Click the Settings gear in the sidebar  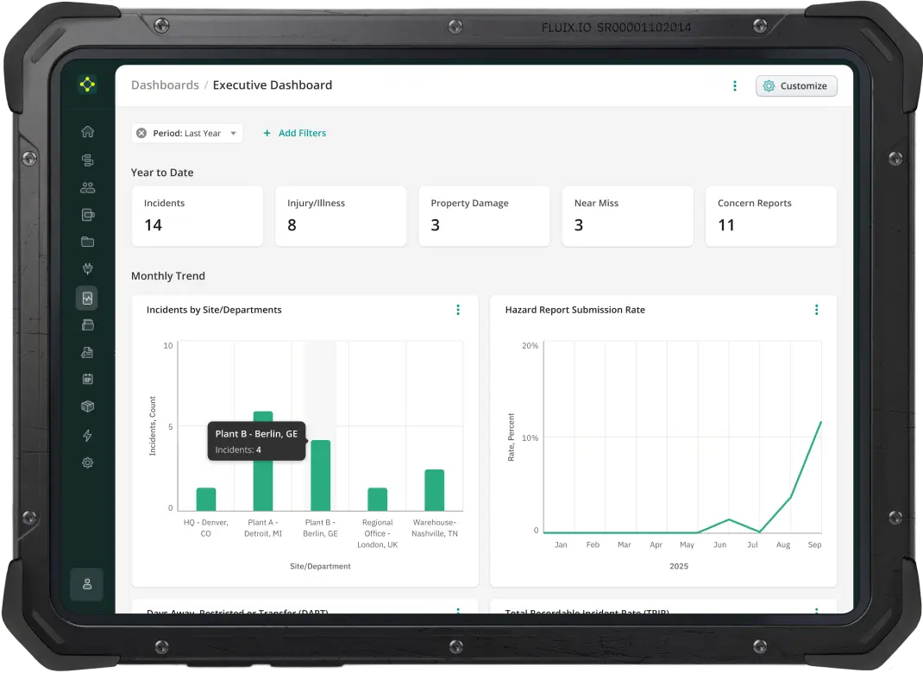(86, 462)
